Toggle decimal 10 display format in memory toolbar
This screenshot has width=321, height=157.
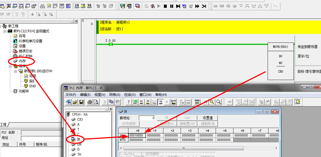tap(141, 102)
